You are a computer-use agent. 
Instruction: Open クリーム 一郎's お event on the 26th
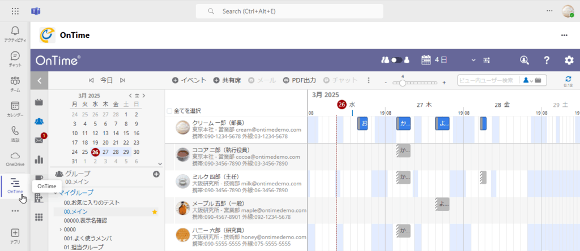pos(362,123)
